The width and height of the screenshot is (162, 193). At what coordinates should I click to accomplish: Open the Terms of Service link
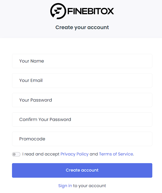(x=116, y=154)
